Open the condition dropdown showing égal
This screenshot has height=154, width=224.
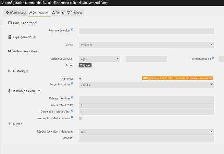click(99, 59)
